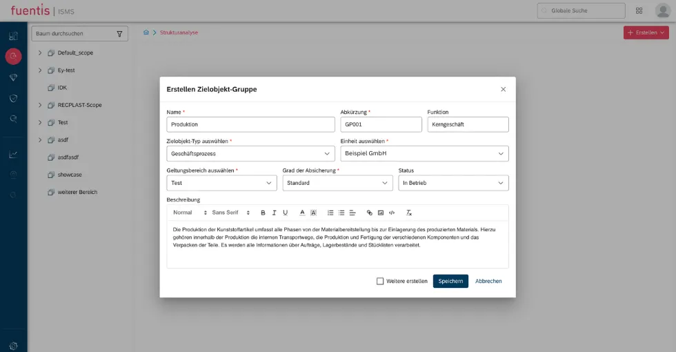The image size is (676, 352).
Task: Open the apps grid icon near search
Action: 639,11
